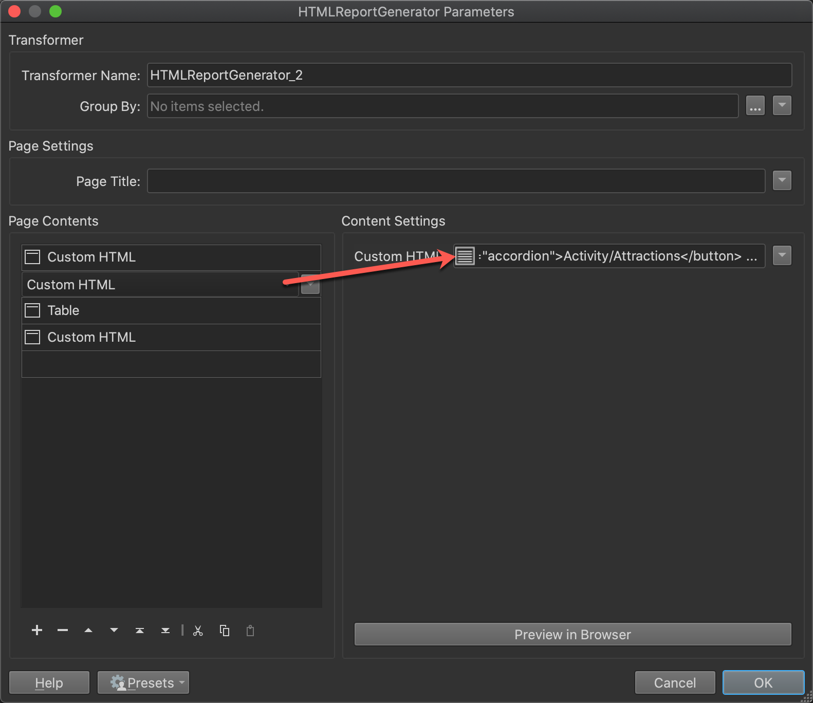Image resolution: width=813 pixels, height=703 pixels.
Task: Select first Custom HTML item in Page Contents
Action: pyautogui.click(x=171, y=257)
